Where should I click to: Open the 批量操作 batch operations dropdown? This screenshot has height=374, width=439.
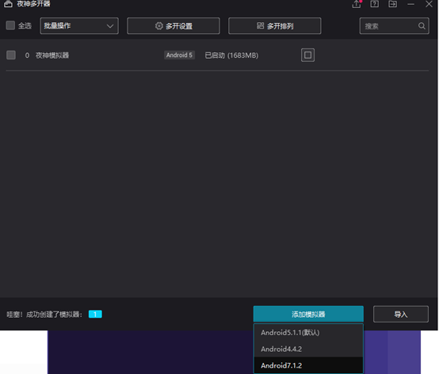pyautogui.click(x=79, y=26)
